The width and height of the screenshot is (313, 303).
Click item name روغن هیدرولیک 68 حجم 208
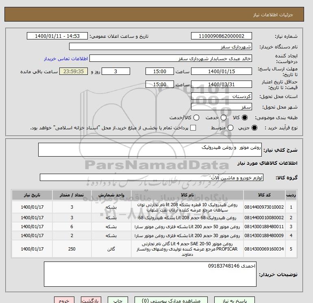pos(187,218)
